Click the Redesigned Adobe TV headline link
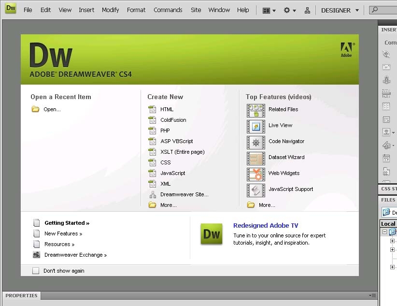 coord(266,225)
